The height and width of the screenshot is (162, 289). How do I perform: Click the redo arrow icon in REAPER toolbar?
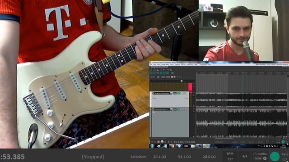[168, 70]
